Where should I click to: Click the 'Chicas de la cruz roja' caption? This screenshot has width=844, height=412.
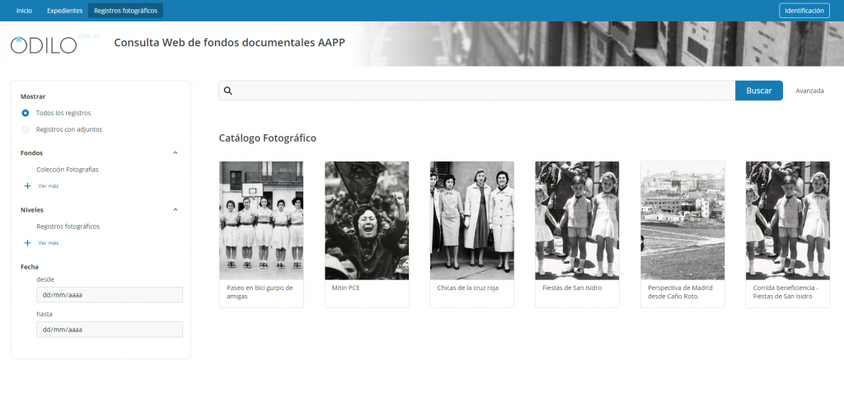tap(468, 288)
